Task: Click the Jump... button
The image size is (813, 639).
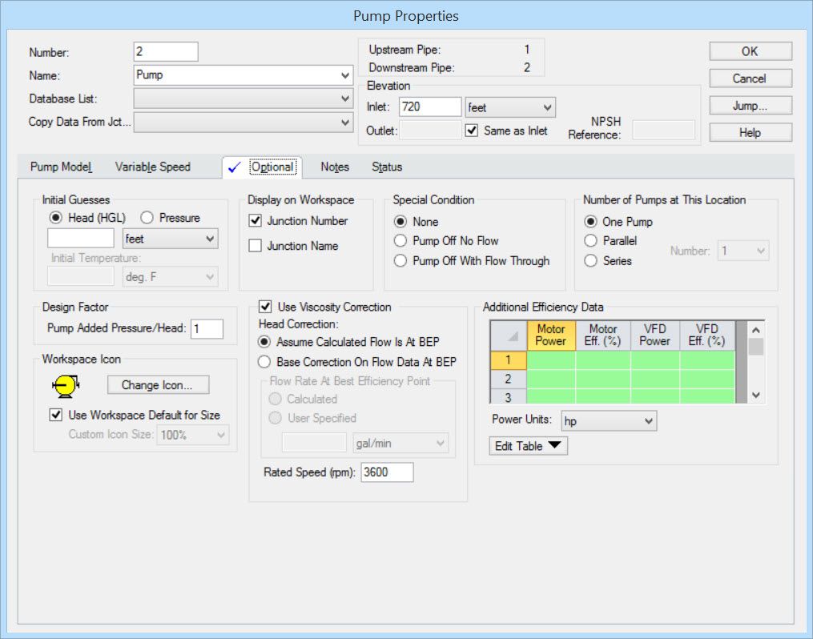Action: click(750, 106)
